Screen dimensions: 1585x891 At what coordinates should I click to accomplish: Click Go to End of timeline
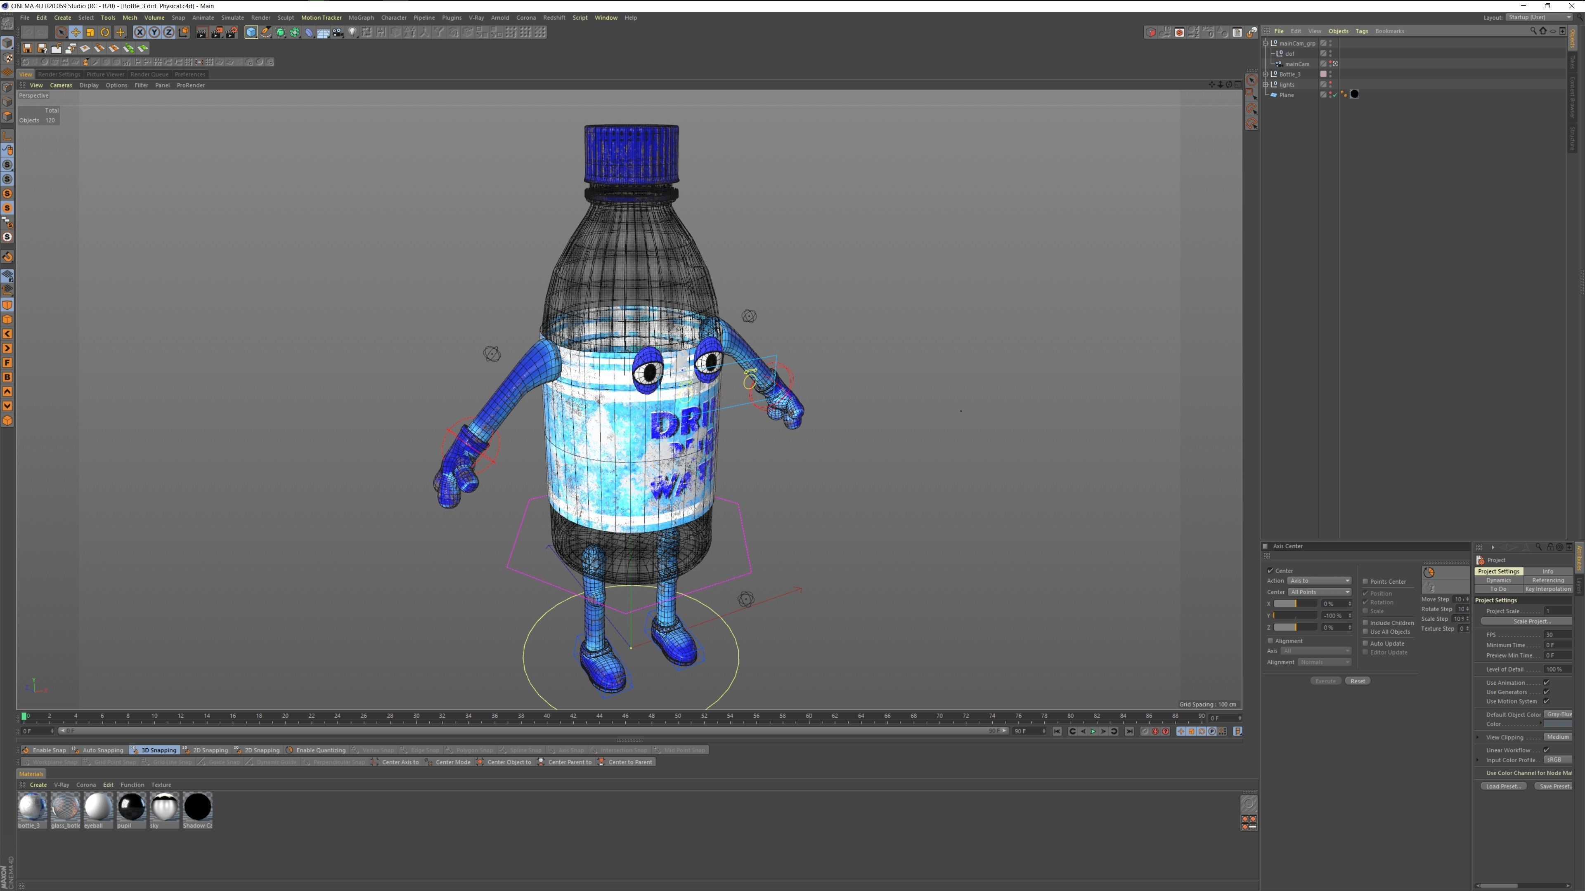[1129, 731]
